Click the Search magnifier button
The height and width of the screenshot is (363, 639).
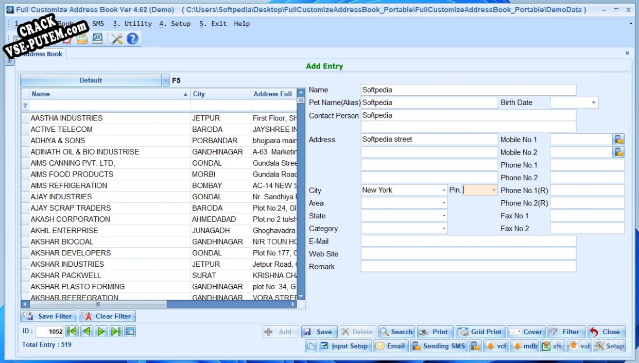[396, 332]
